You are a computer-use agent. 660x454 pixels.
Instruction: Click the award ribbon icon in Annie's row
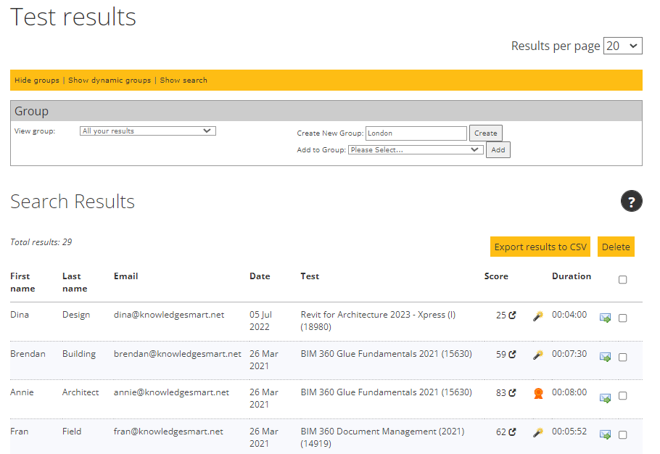tap(538, 393)
